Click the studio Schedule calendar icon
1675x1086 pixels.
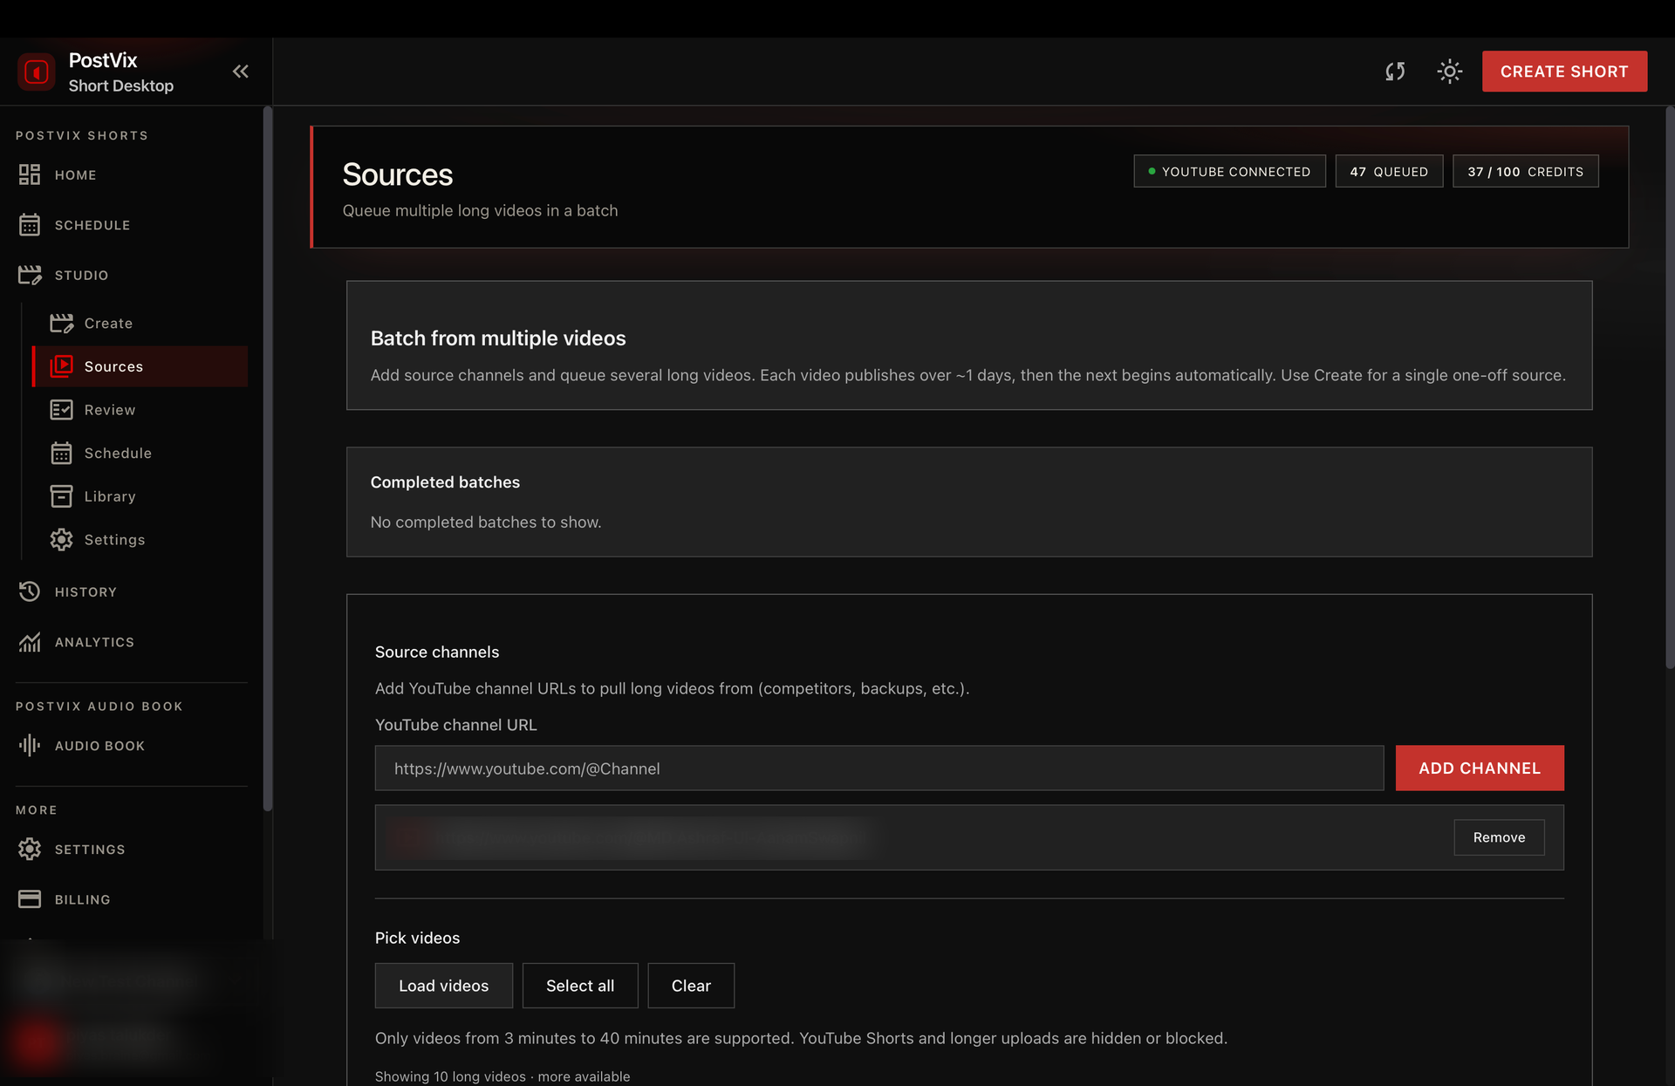[61, 453]
